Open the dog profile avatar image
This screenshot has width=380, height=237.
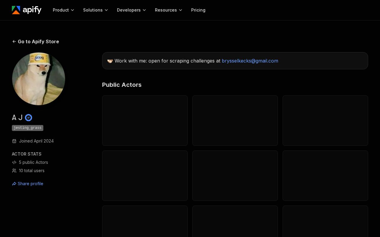coord(39,79)
